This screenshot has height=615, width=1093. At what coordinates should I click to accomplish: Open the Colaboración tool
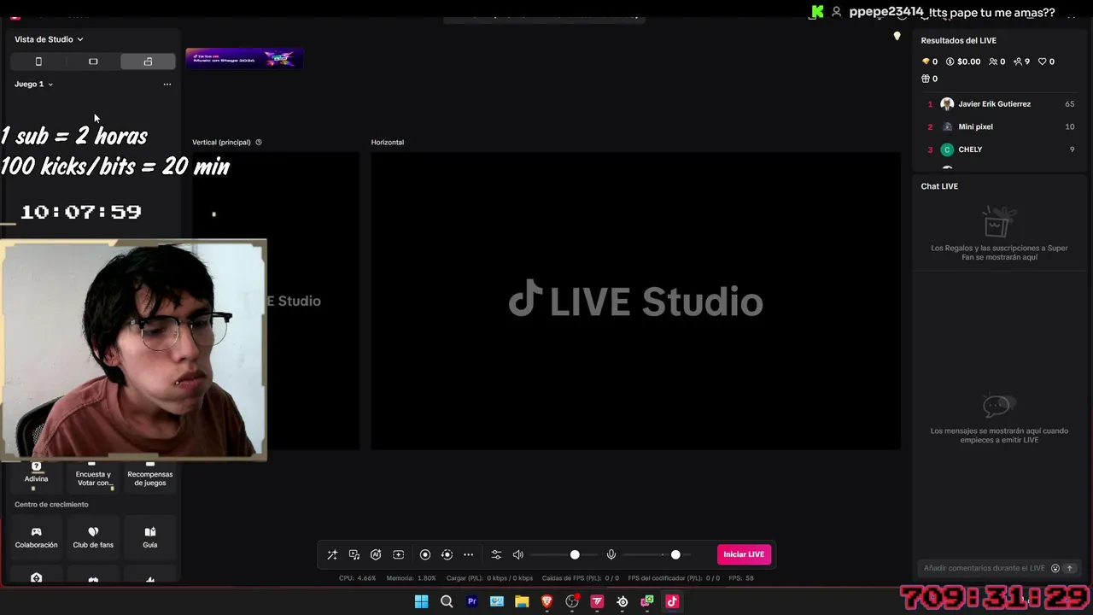coord(36,537)
